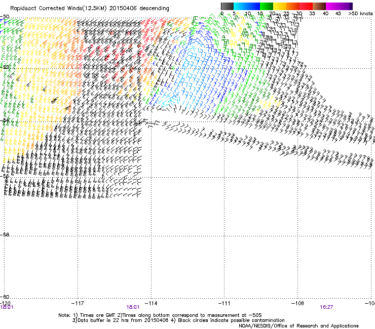
Task: Click the -117 longitude axis label
Action: 78,303
